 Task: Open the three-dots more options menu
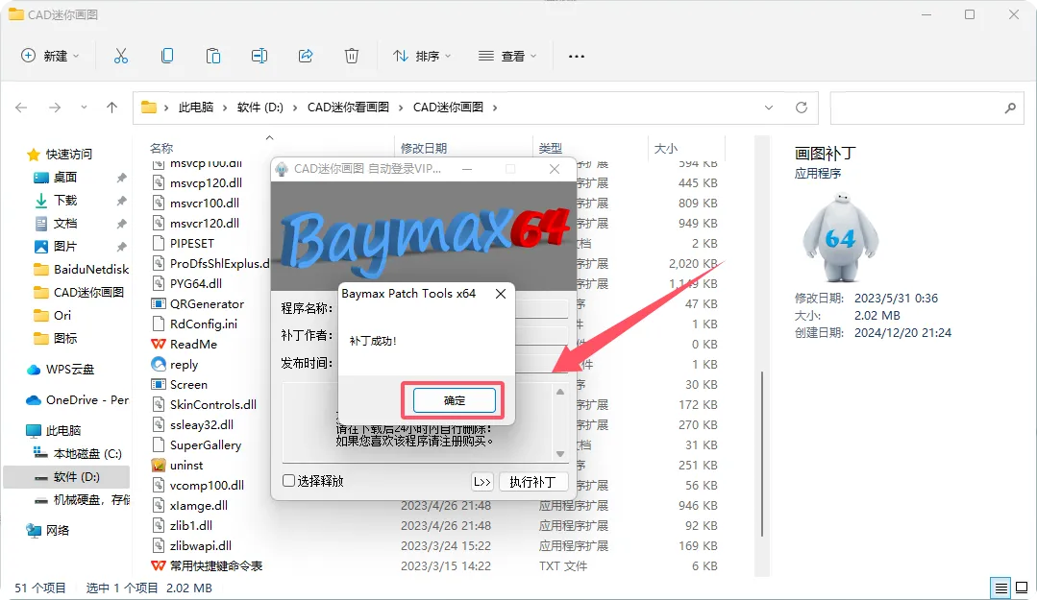coord(576,57)
